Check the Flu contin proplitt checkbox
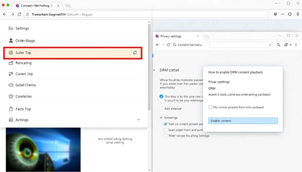The image size is (302, 172). click(211, 107)
